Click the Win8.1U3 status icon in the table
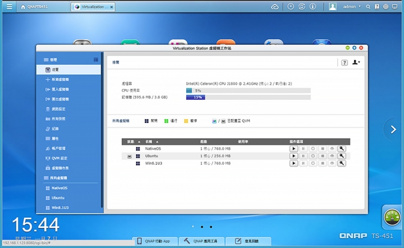 (138, 163)
